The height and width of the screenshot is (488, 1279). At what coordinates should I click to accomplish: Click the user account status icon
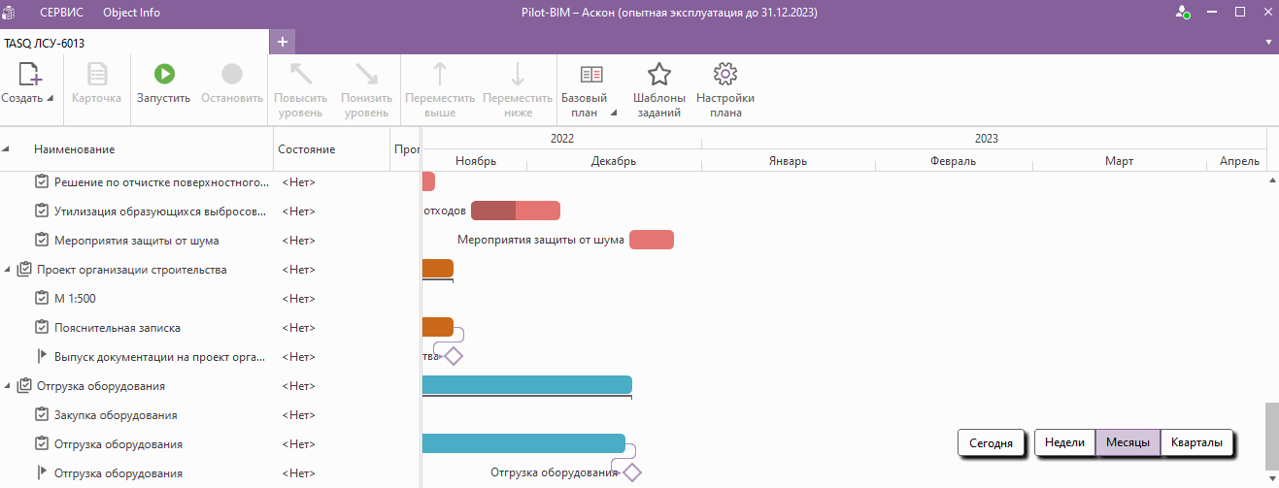(1183, 13)
